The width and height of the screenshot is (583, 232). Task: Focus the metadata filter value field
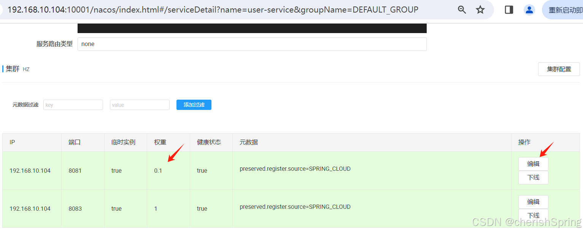[x=140, y=105]
